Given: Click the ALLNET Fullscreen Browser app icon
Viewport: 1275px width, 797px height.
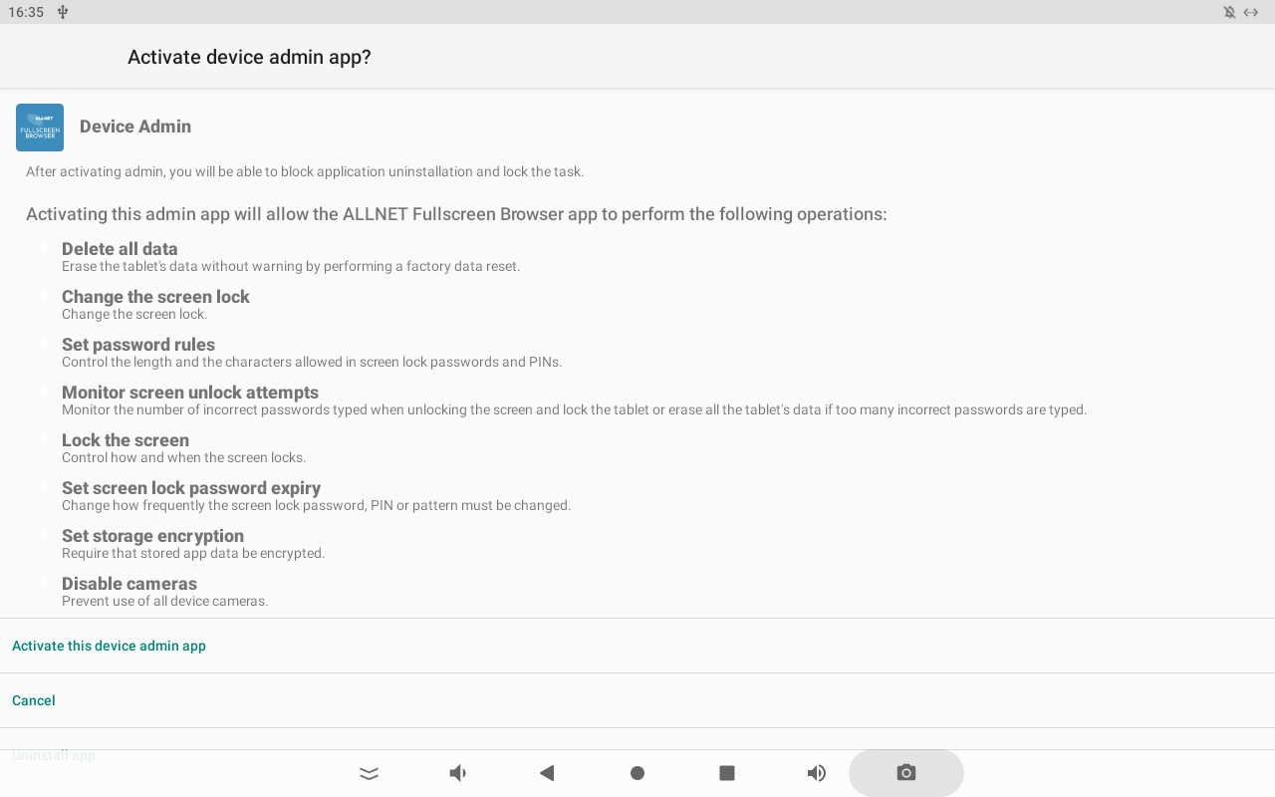Looking at the screenshot, I should tap(40, 128).
